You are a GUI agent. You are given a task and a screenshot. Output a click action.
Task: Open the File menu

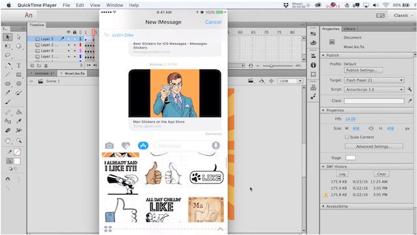click(66, 5)
